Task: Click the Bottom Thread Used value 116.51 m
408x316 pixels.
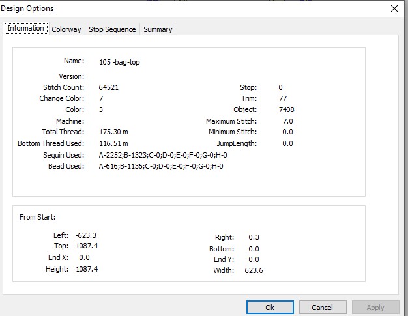Action: pos(113,143)
